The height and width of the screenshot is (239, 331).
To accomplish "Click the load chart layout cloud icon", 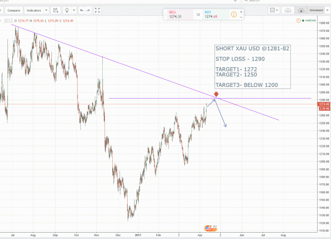I will click(x=288, y=10).
